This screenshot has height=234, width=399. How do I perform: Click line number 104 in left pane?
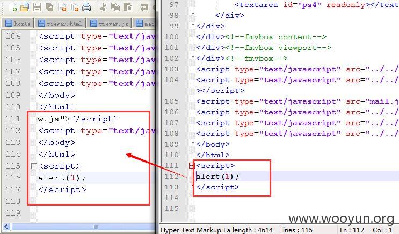pyautogui.click(x=13, y=36)
